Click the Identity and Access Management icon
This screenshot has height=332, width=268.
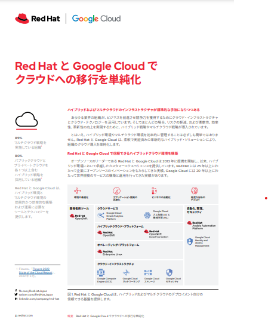pyautogui.click(x=190, y=241)
